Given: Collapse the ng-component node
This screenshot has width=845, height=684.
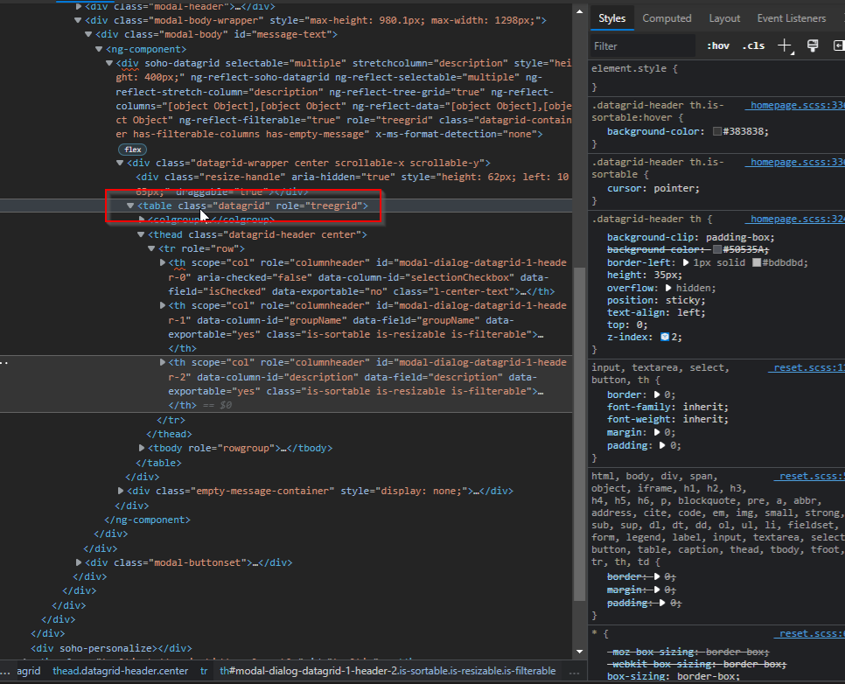Looking at the screenshot, I should coord(99,49).
